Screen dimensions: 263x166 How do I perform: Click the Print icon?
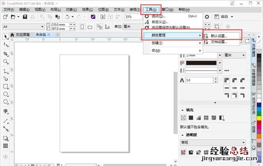tap(33, 17)
